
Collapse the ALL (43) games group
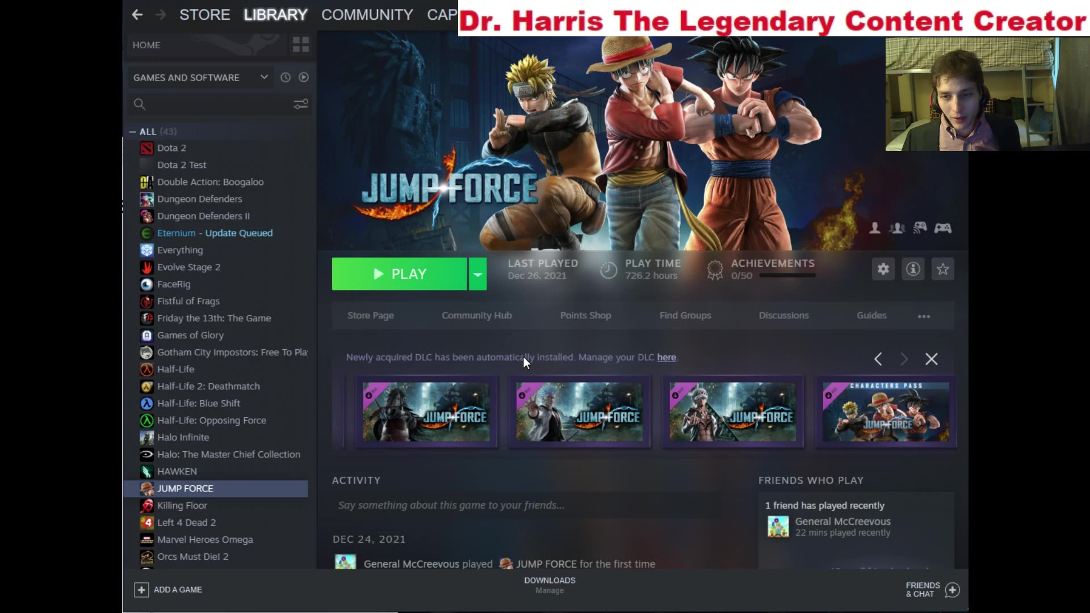132,131
